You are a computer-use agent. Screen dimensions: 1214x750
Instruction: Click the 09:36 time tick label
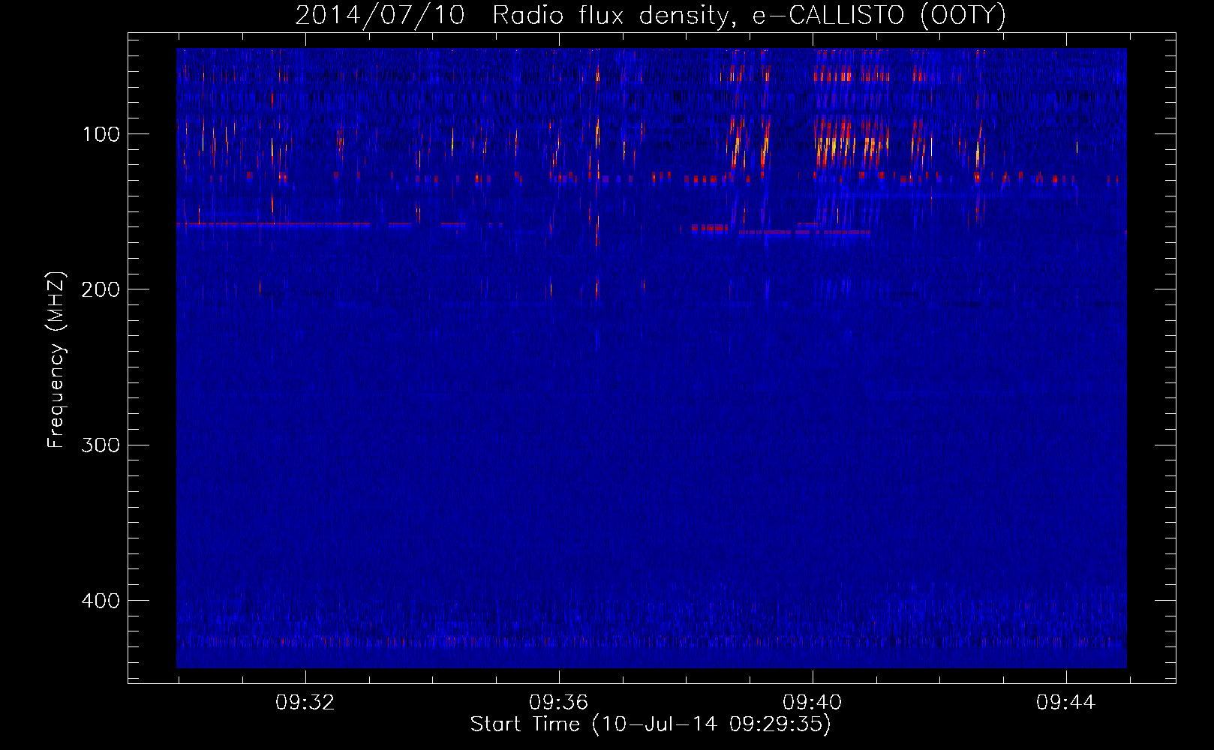coord(559,703)
